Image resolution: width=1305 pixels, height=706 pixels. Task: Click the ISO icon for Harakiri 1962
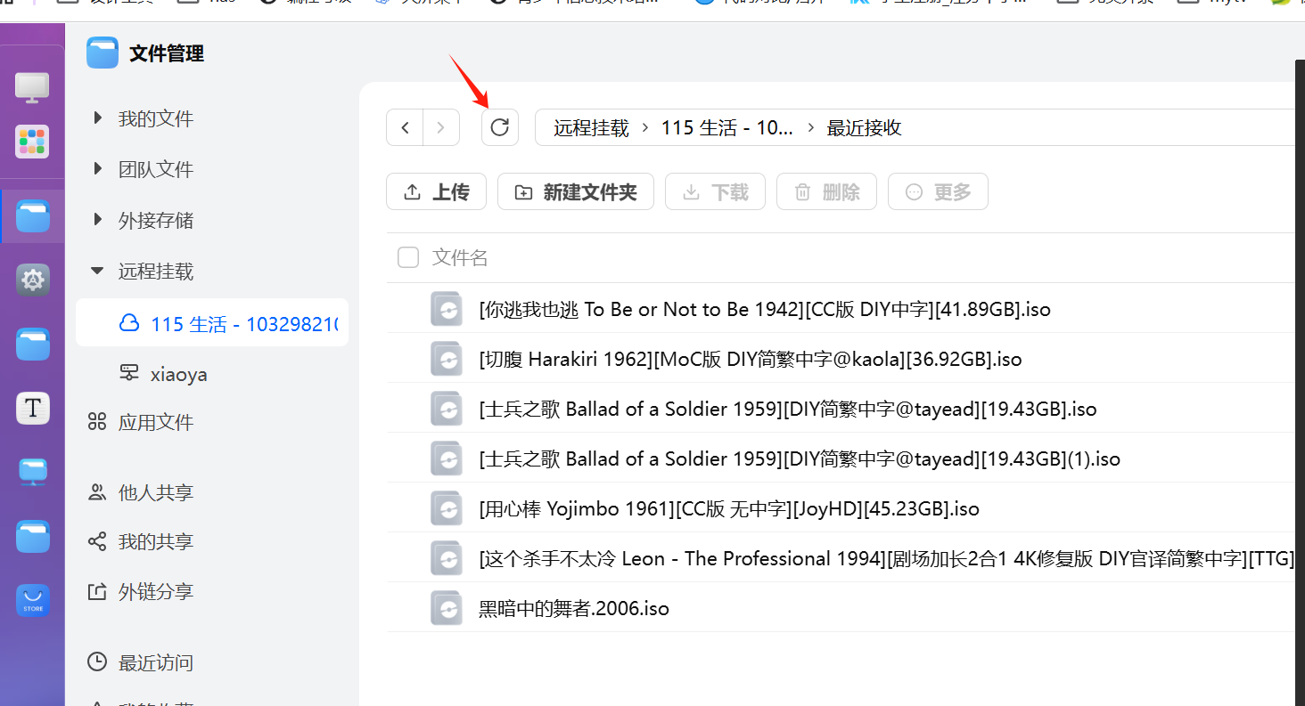tap(447, 359)
